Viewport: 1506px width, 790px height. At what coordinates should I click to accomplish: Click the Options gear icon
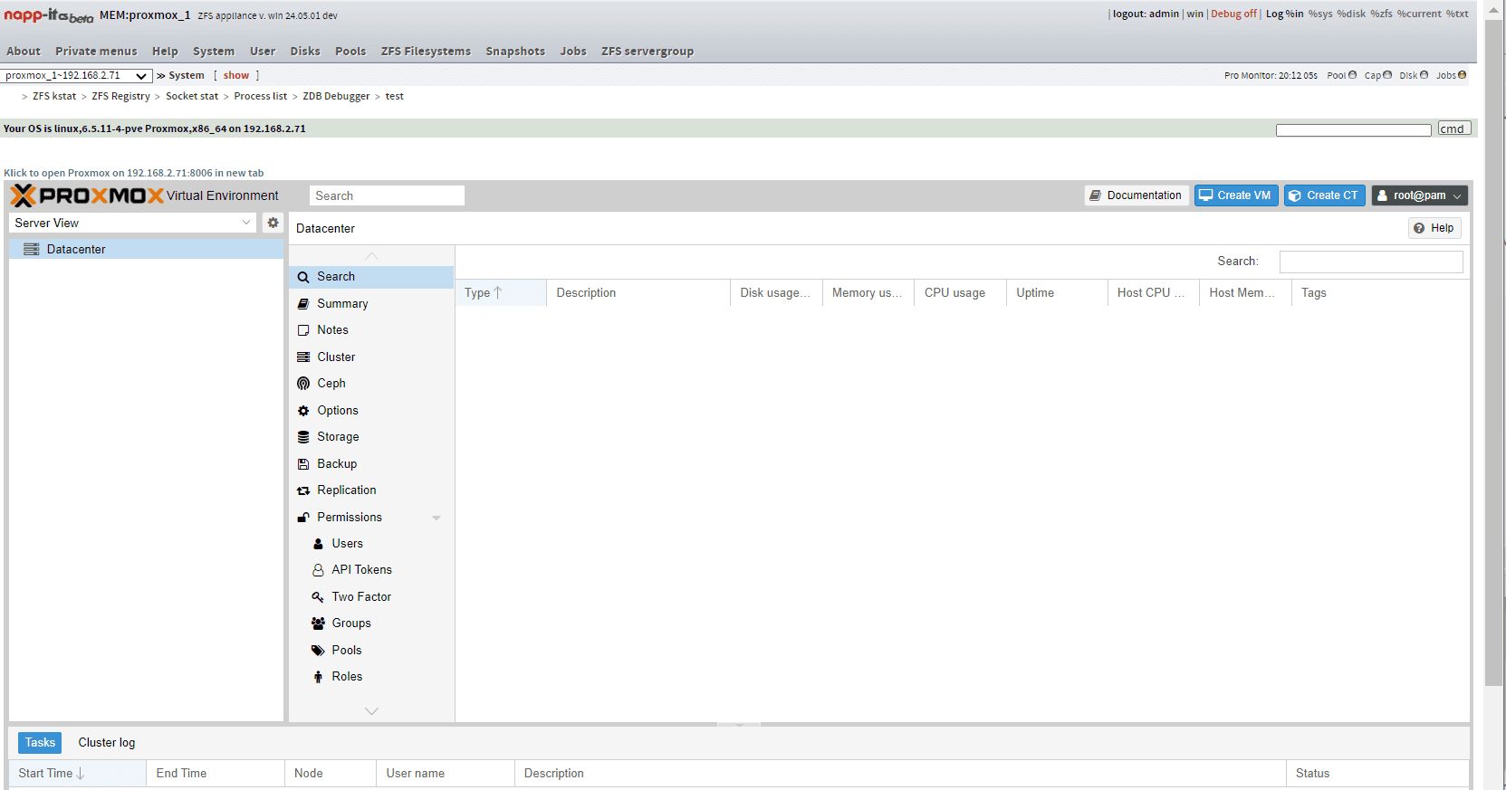point(303,411)
